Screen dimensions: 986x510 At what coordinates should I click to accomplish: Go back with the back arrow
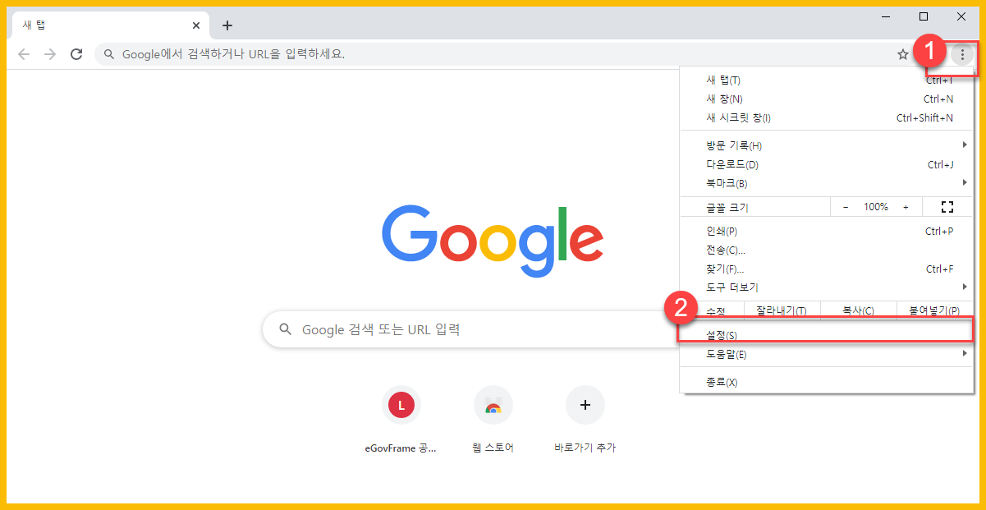[x=25, y=54]
